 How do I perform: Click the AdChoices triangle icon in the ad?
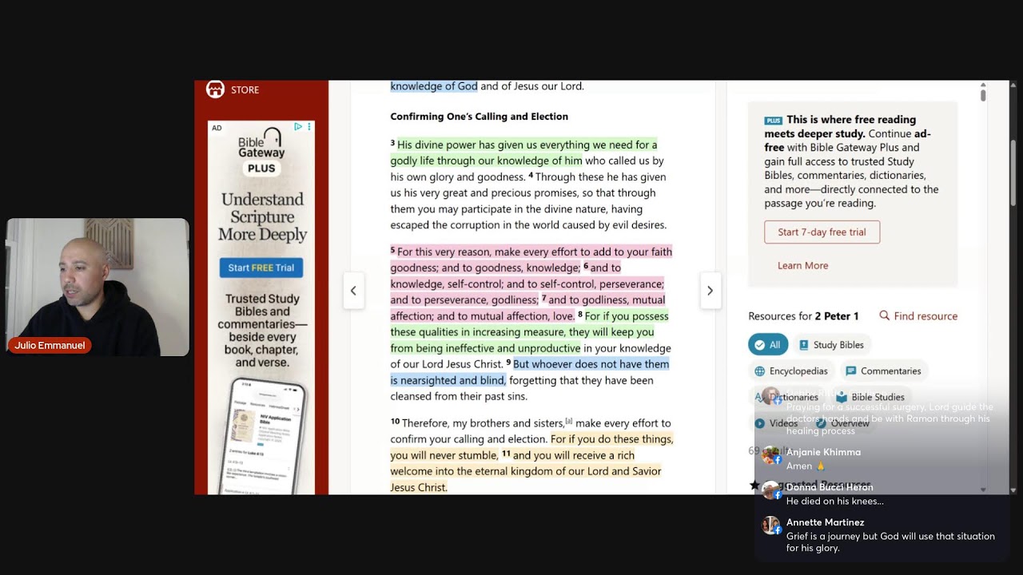click(298, 127)
